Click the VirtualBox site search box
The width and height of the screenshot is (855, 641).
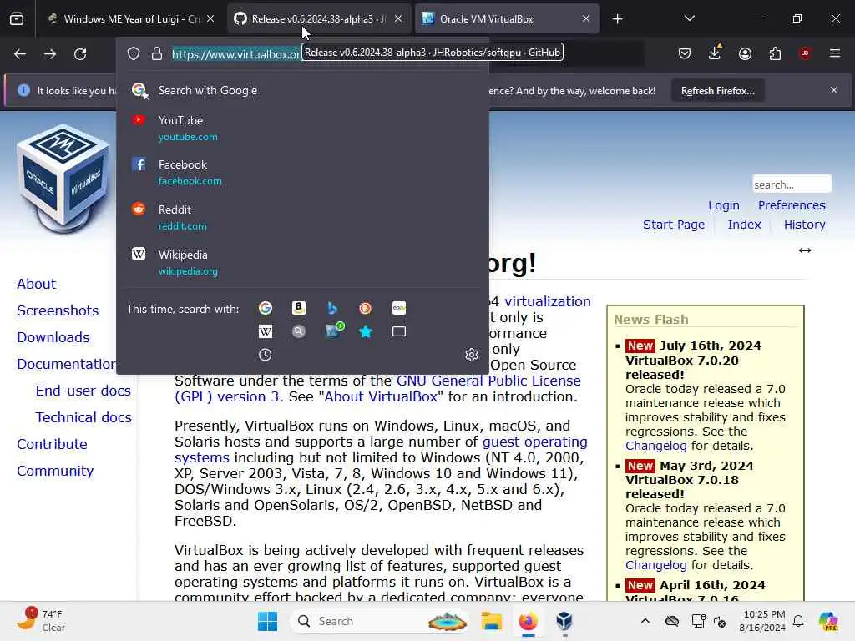pyautogui.click(x=792, y=184)
